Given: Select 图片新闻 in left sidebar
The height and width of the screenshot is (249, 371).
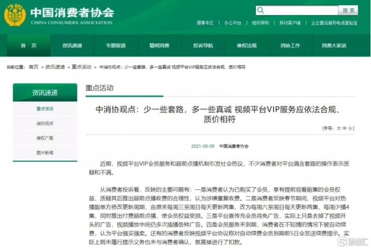Looking at the screenshot, I should coord(45,153).
